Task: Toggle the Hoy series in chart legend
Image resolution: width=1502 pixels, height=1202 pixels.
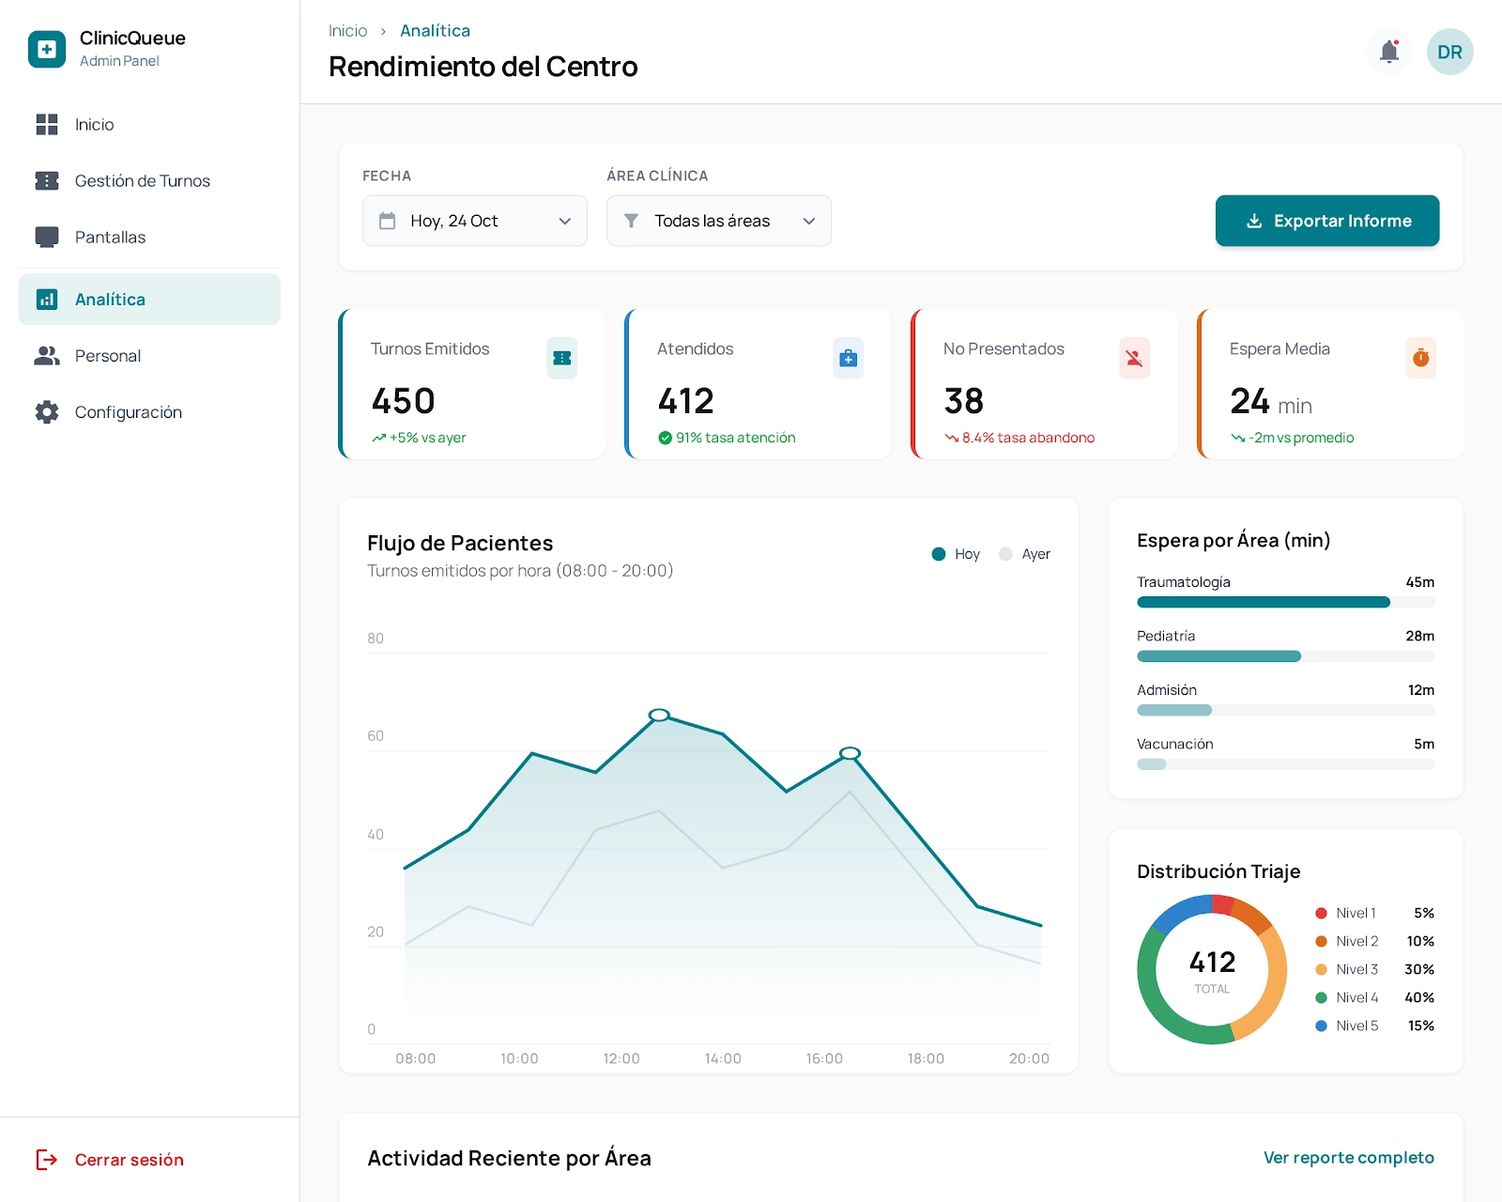Action: pos(956,554)
